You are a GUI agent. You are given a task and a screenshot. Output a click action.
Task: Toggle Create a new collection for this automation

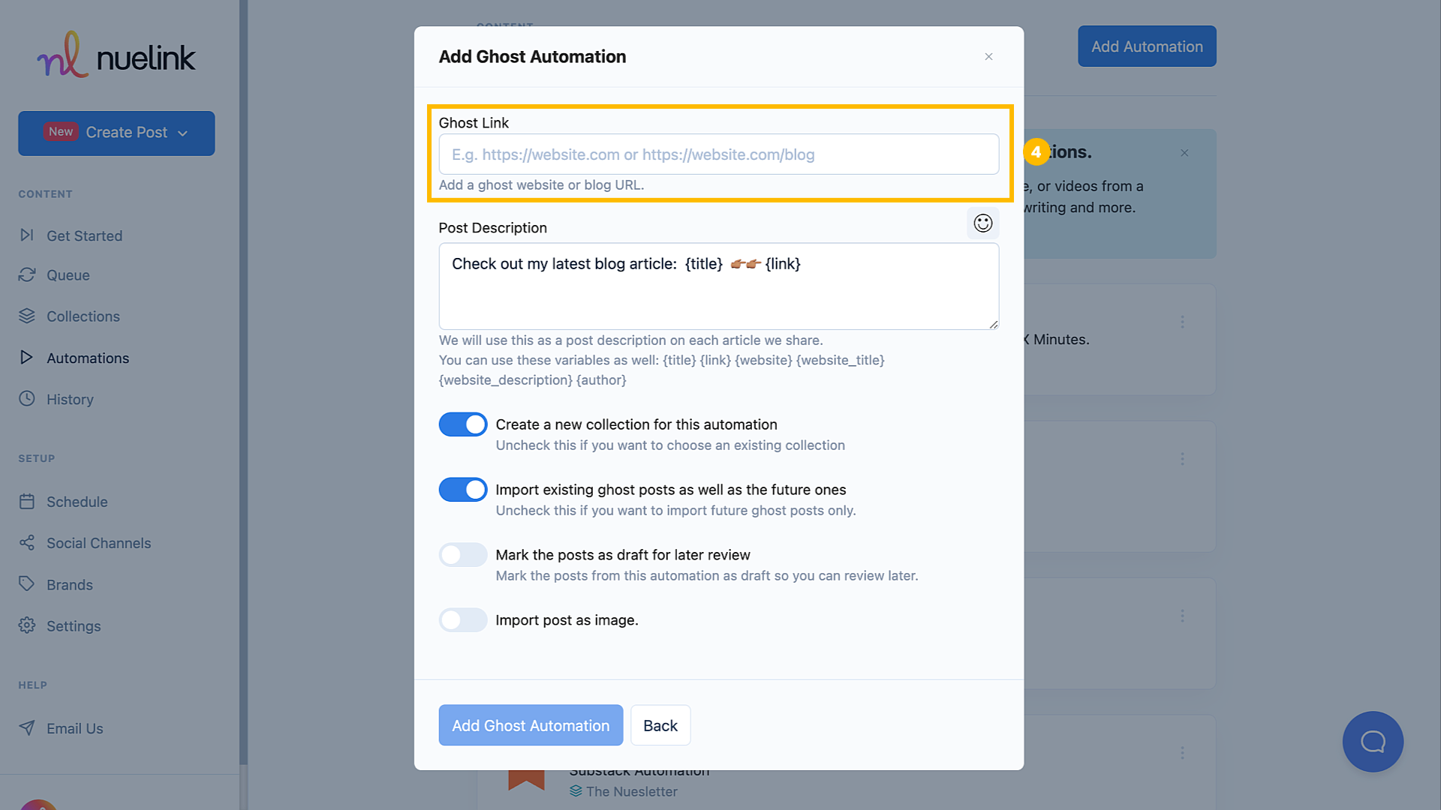[462, 424]
